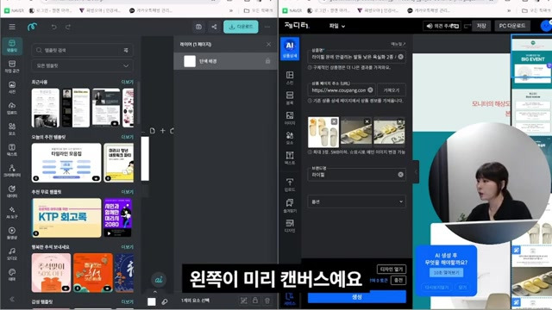Open 더보기 link next to 오늘의 추천 템플릿
Screen dimensions: 552x310
pos(127,137)
